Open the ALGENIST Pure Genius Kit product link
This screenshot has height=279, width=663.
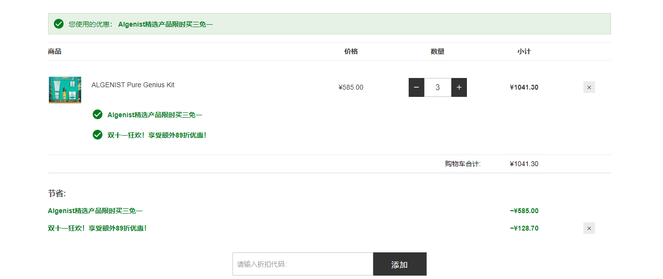tap(133, 85)
